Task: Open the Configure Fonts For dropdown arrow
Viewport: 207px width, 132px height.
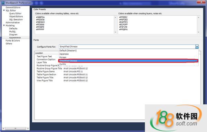Action: coord(197,47)
